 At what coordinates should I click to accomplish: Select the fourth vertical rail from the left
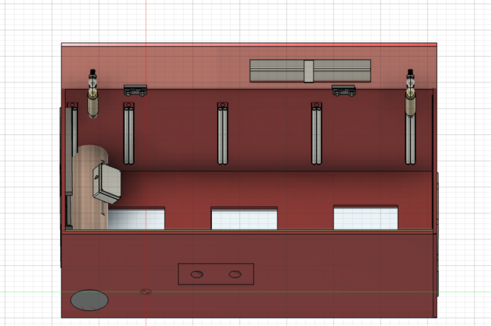(317, 134)
